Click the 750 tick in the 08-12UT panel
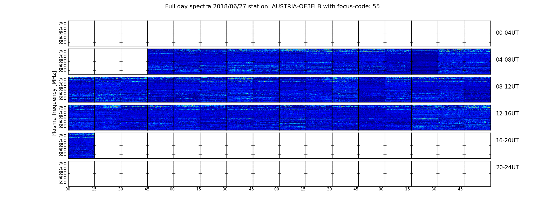This screenshot has height=207, width=545. click(62, 80)
